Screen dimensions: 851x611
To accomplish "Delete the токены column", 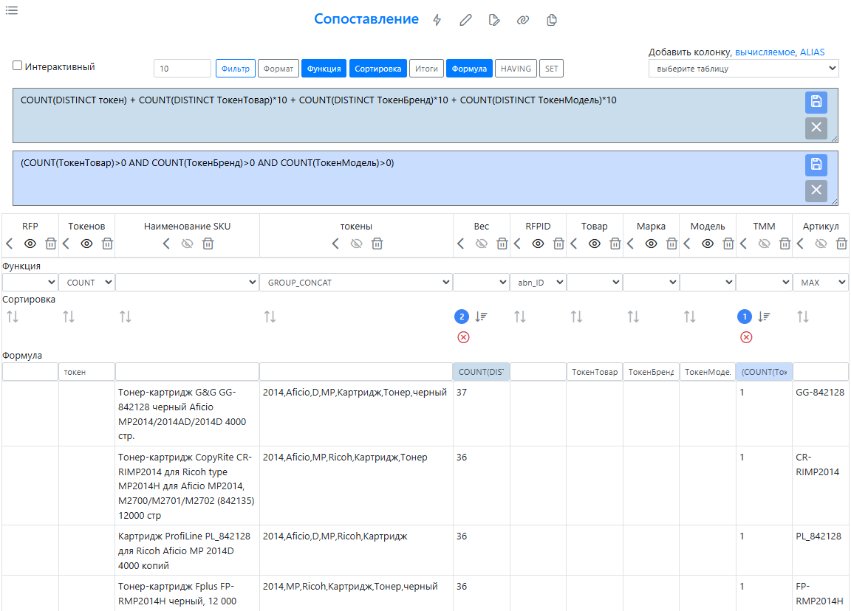I will [x=377, y=244].
